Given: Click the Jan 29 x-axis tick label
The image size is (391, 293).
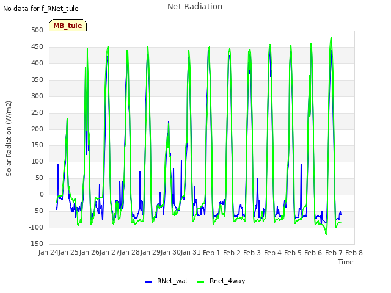Looking at the screenshot, I should [x=150, y=253].
